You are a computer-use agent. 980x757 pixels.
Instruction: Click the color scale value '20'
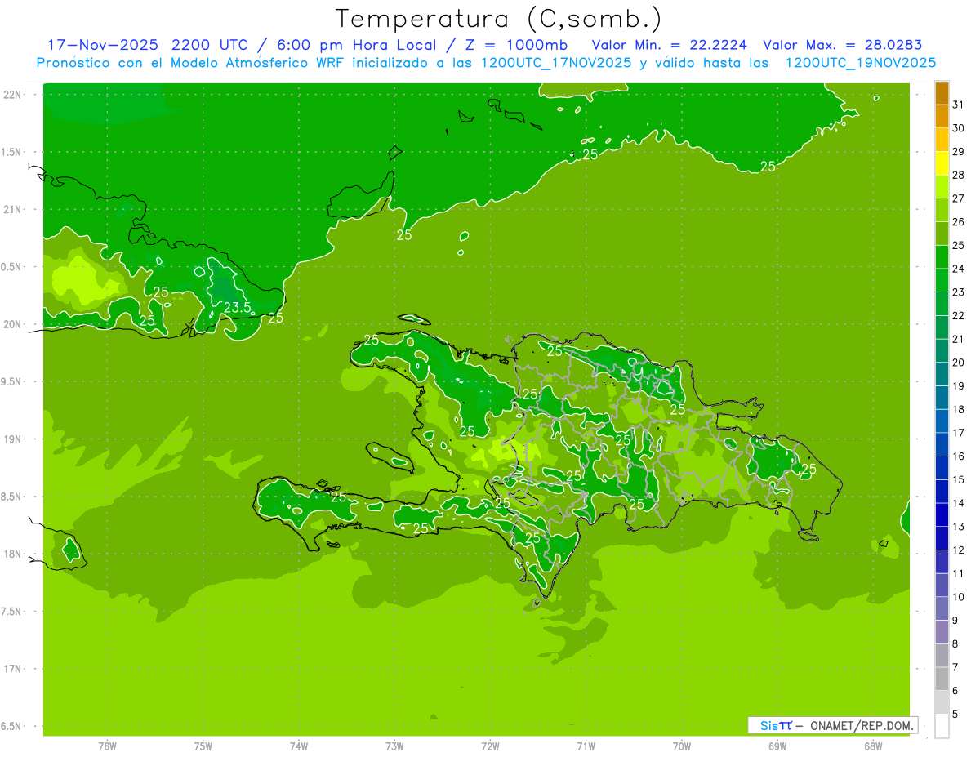click(958, 363)
